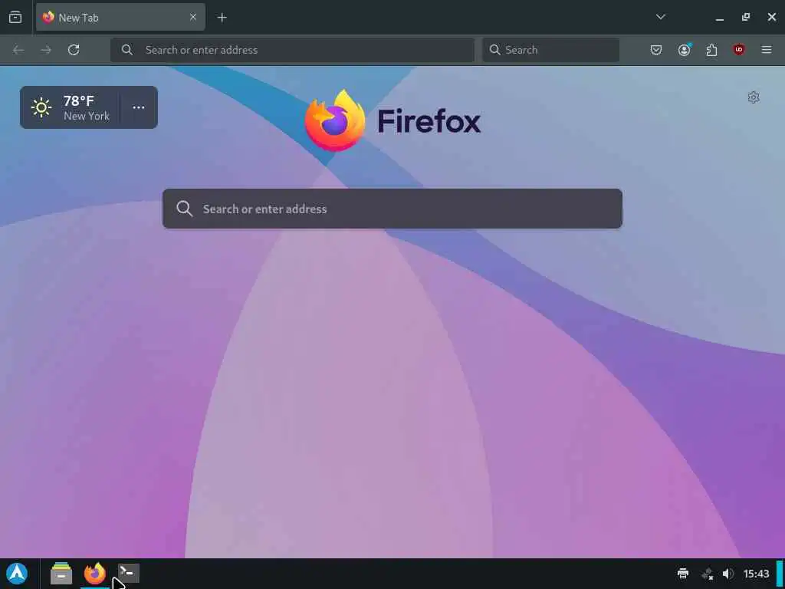Go forward with the forward arrow
The width and height of the screenshot is (785, 589).
pos(46,50)
